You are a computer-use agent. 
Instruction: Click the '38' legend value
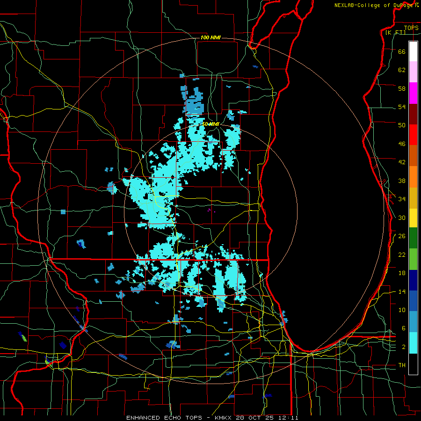point(402,181)
